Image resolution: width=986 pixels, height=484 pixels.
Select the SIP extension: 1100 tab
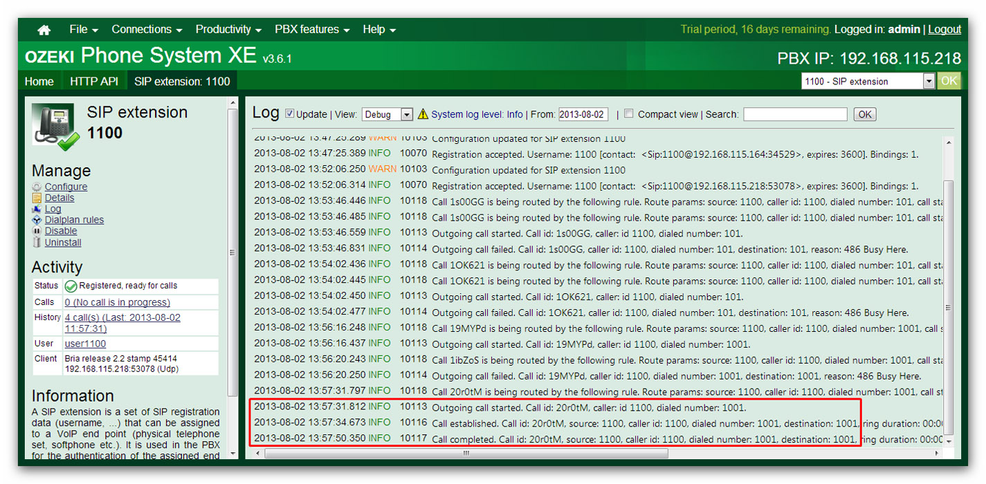(182, 81)
